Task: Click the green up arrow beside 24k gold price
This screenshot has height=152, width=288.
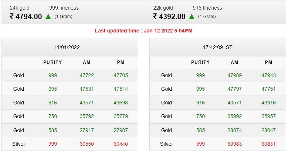Action: point(48,17)
